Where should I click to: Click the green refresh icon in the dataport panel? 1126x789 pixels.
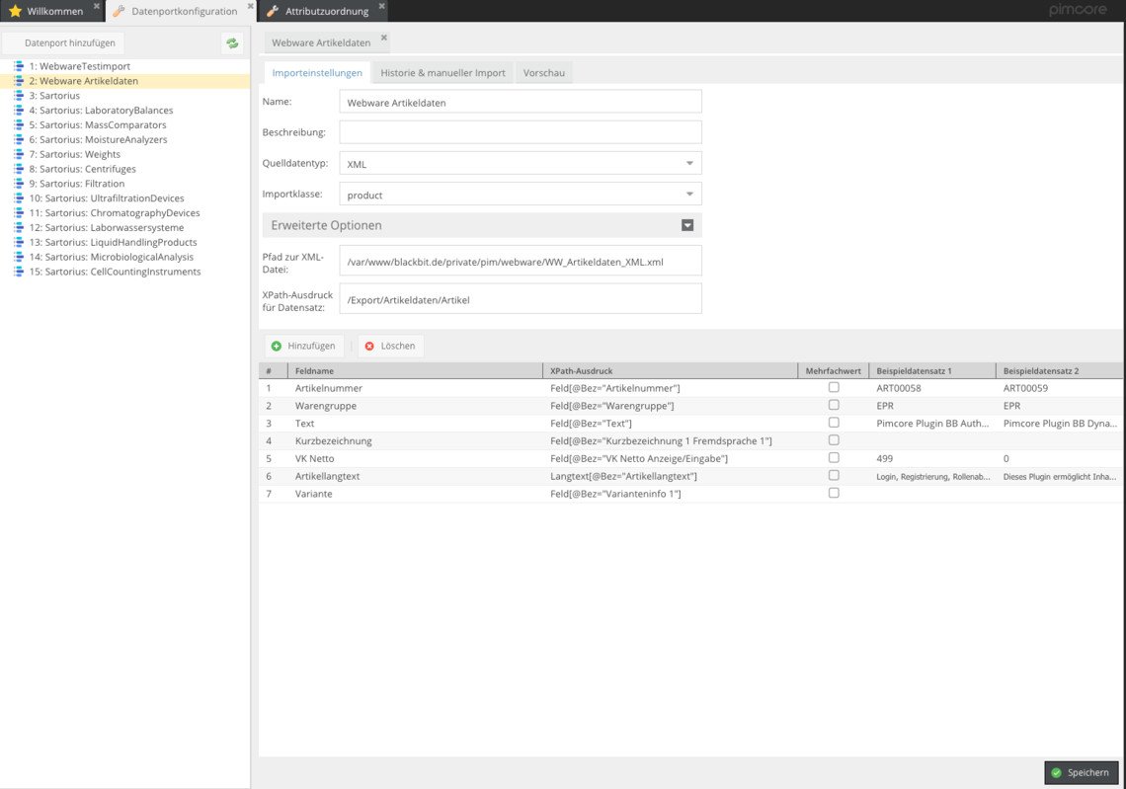pyautogui.click(x=232, y=43)
